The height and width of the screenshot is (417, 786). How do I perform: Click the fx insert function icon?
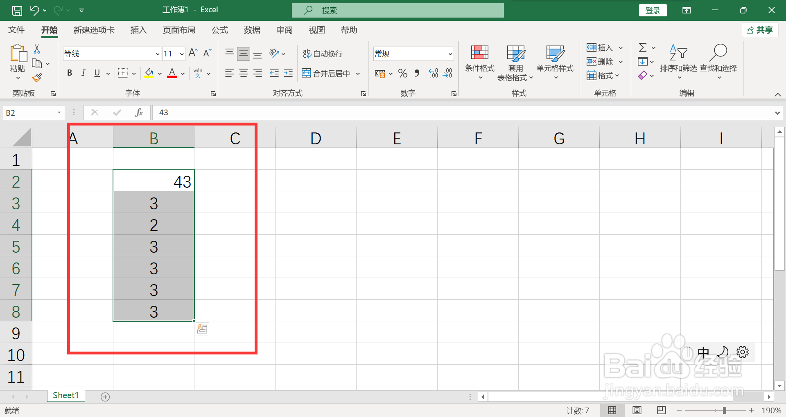(x=139, y=112)
